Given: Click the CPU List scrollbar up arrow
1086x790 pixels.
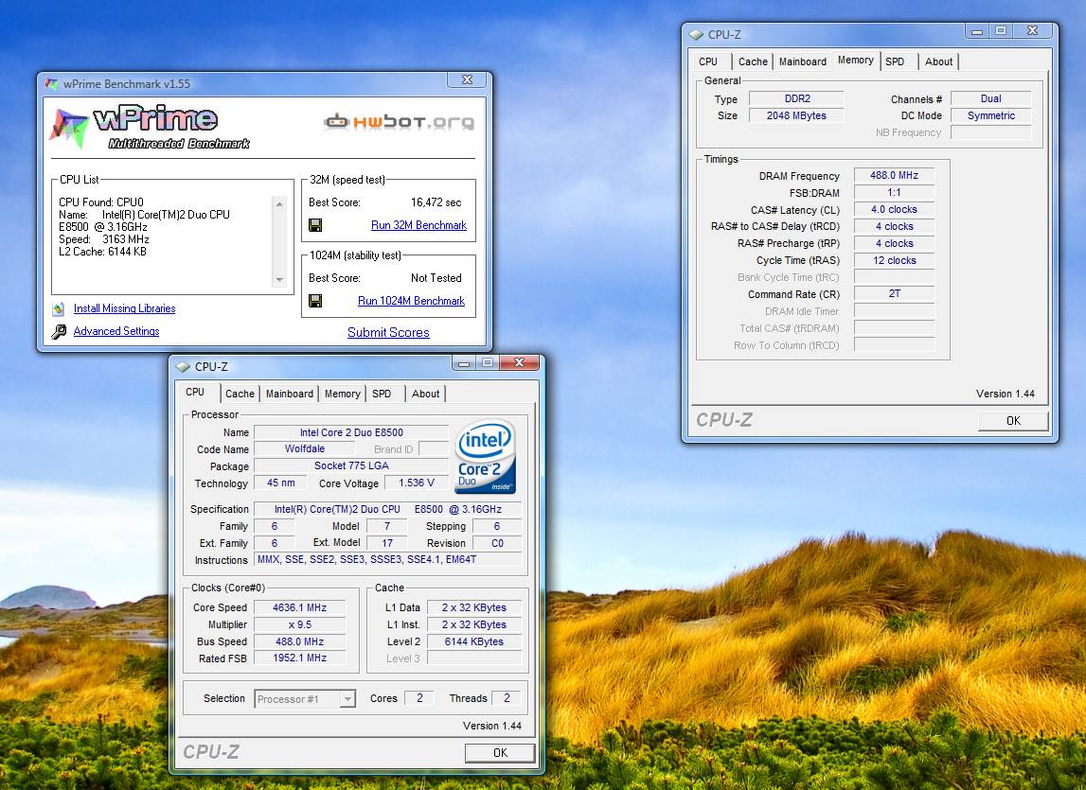Looking at the screenshot, I should 279,203.
